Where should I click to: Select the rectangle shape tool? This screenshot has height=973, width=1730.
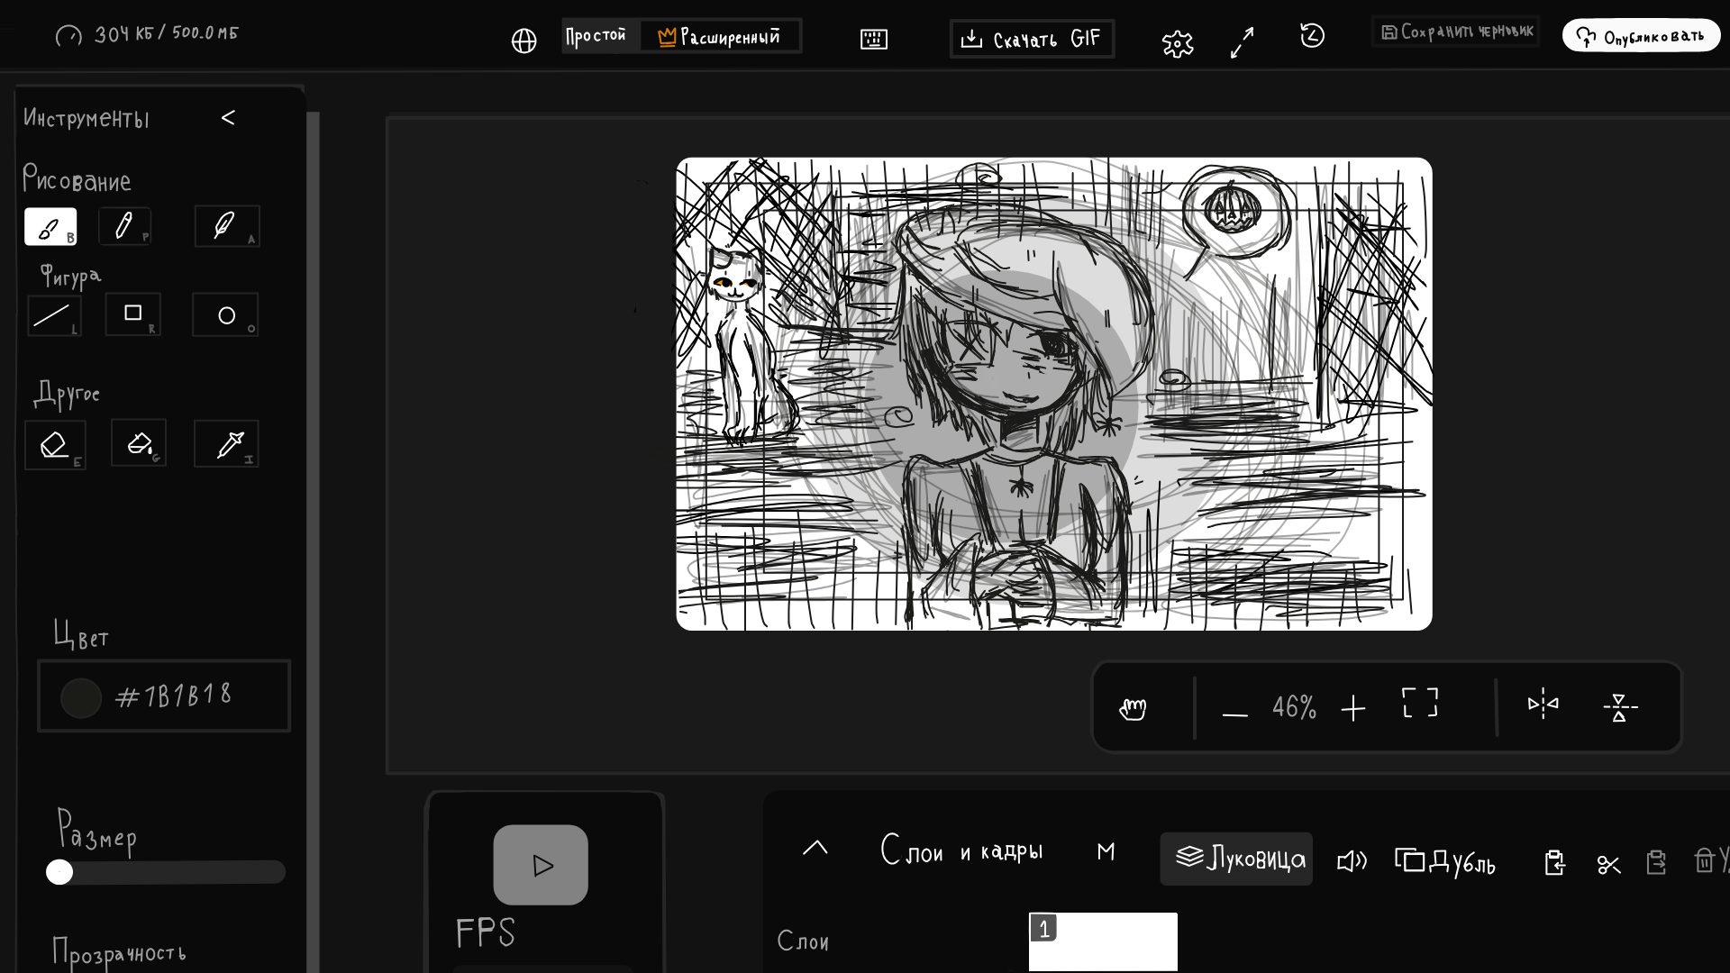click(133, 314)
